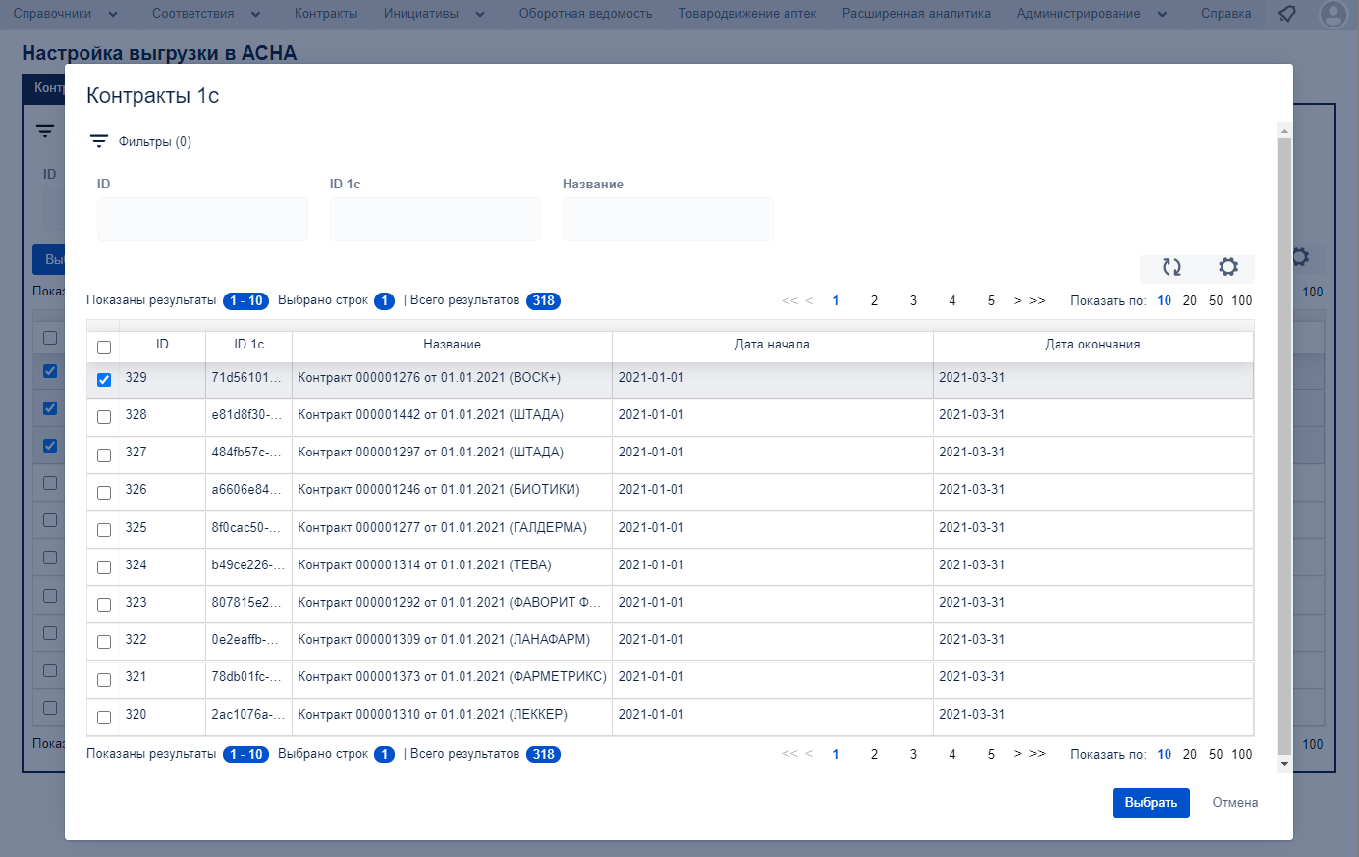
Task: Check the checkbox for row 325
Action: (104, 529)
